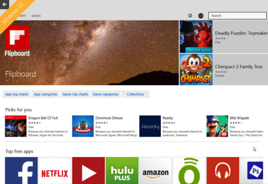Open the Photoshop Express app tile

[252, 170]
